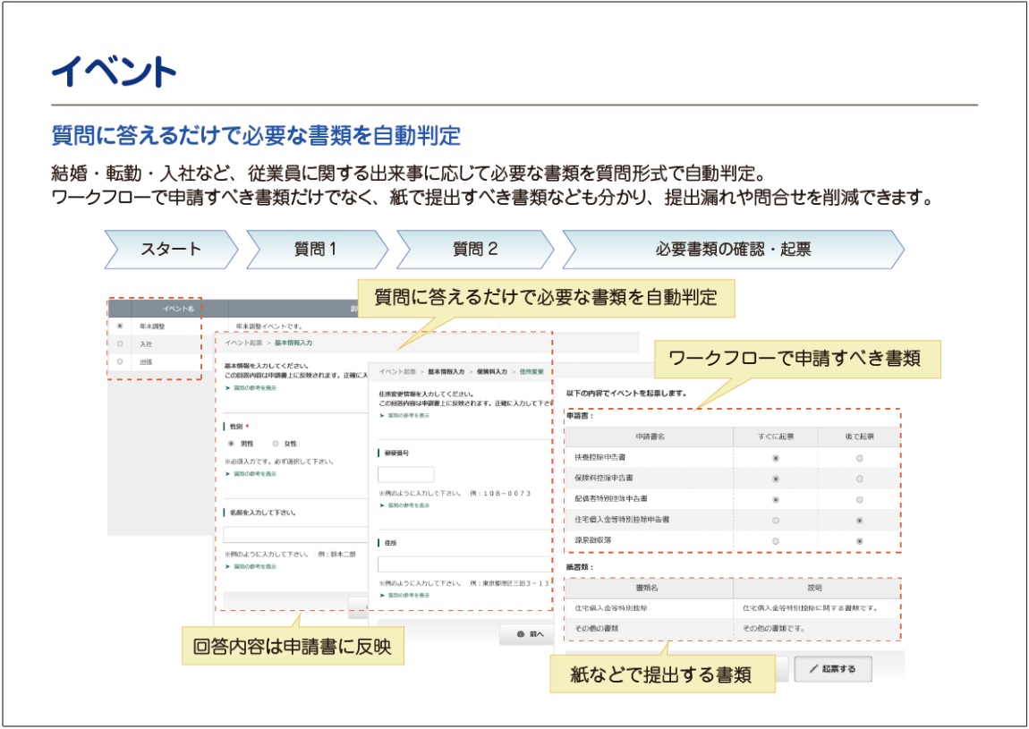Choose the 出張 event radio button
This screenshot has height=729, width=1029.
click(121, 361)
